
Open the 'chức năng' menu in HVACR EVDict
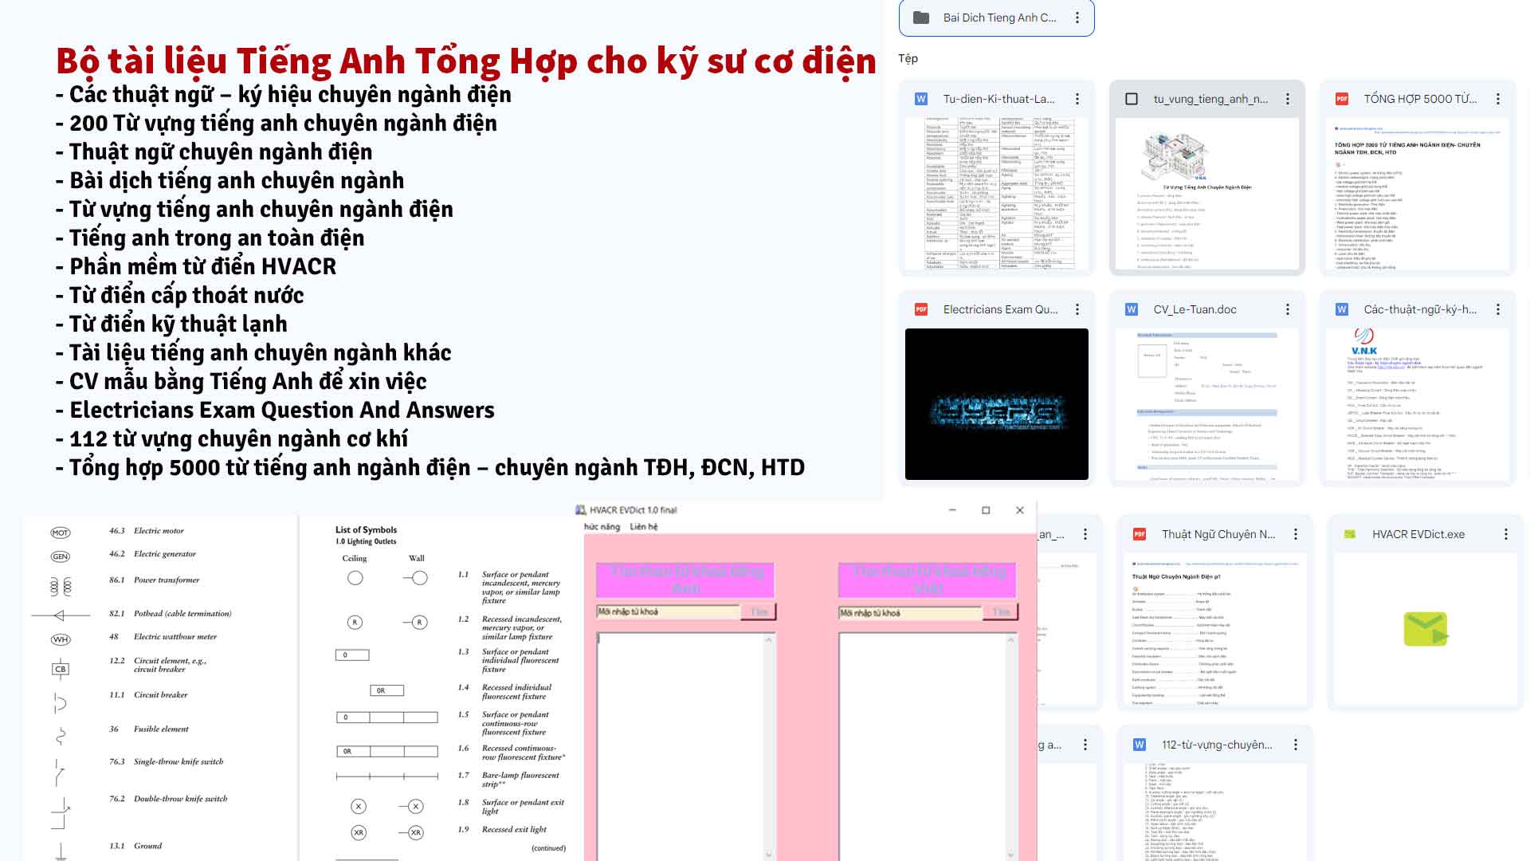(602, 527)
